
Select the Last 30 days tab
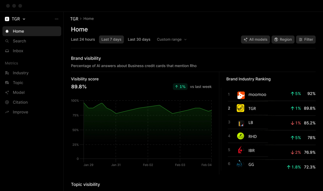[139, 39]
